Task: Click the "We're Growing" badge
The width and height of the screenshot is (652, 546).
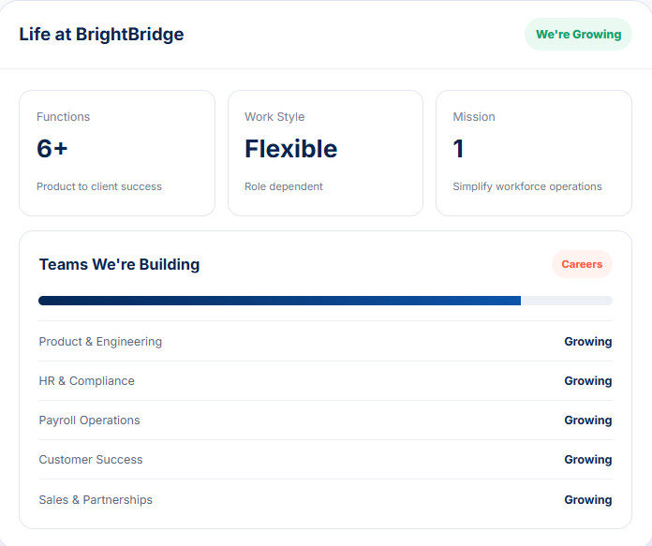Action: pos(578,34)
